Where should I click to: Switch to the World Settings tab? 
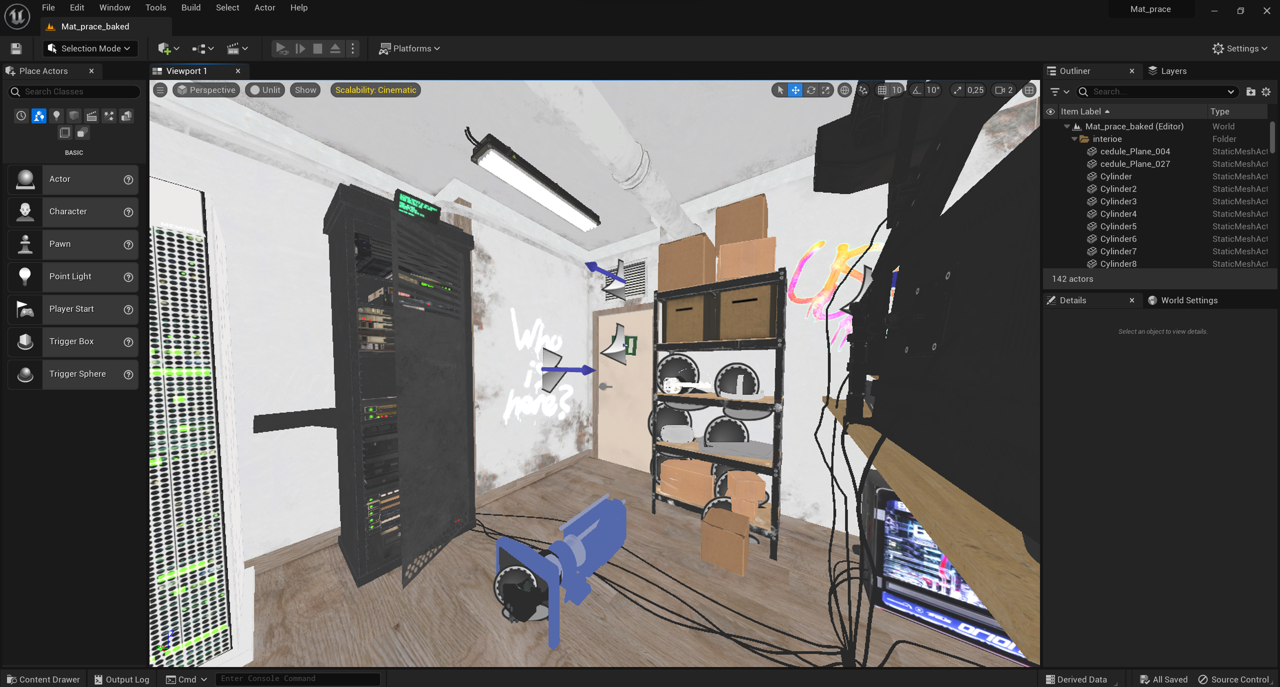(x=1188, y=300)
